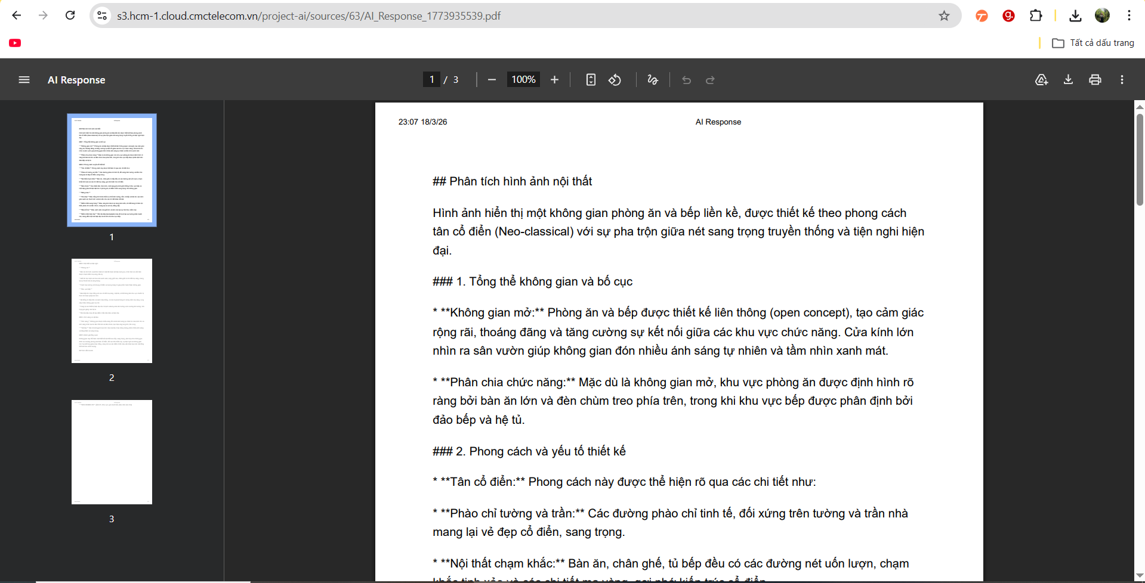Rotate the PDF counterclockwise
The height and width of the screenshot is (583, 1145).
point(615,80)
